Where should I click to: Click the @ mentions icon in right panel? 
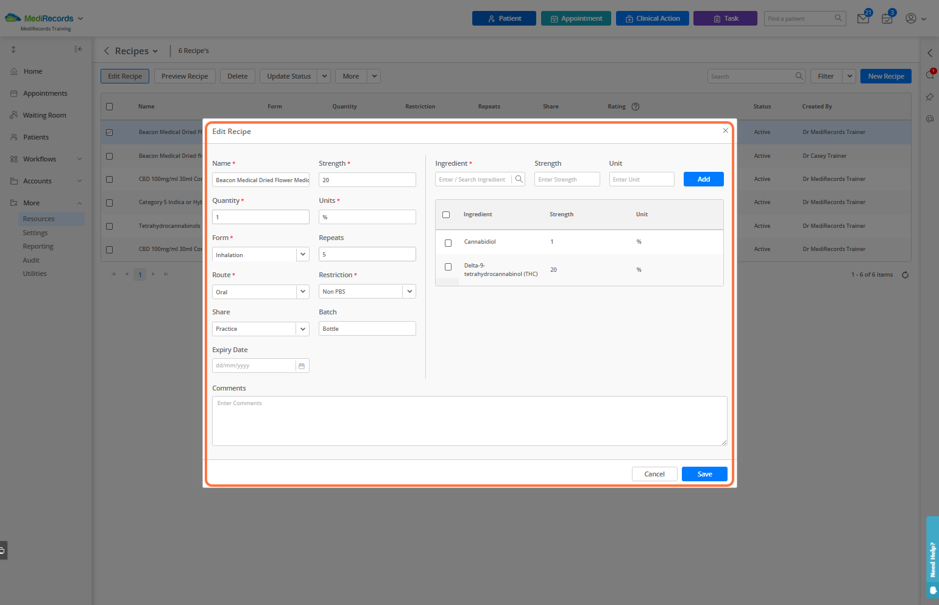[x=930, y=119]
